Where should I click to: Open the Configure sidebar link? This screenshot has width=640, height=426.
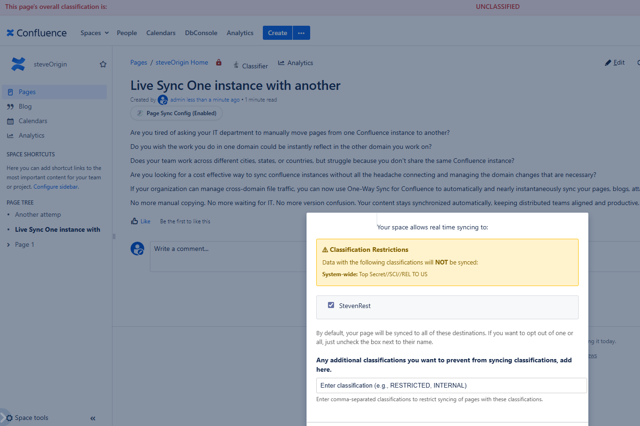click(x=55, y=186)
